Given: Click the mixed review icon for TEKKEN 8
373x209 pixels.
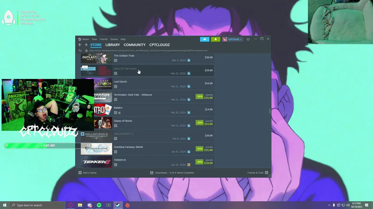Looking at the screenshot, I should click(189, 165).
